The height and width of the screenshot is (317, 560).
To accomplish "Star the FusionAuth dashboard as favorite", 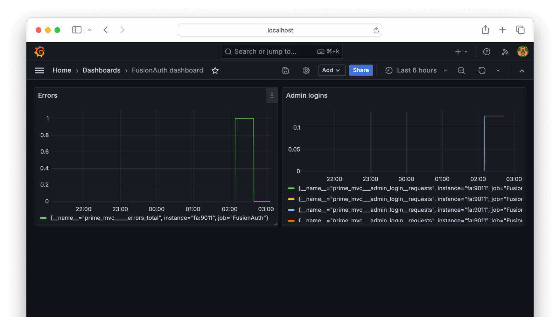I will click(x=215, y=70).
